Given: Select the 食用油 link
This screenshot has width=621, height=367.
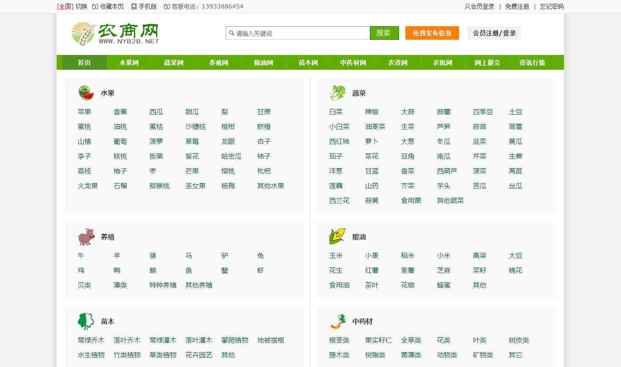Looking at the screenshot, I should pos(339,285).
